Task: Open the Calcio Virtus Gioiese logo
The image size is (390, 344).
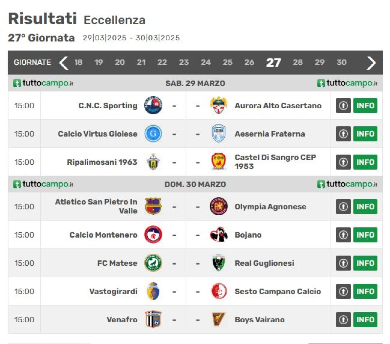Action: [153, 134]
